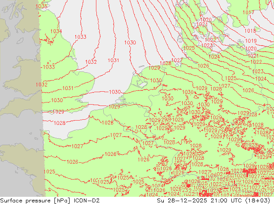Click the 1018 isobar label
Viewport: 274px width, 211px height.
pyautogui.click(x=250, y=31)
